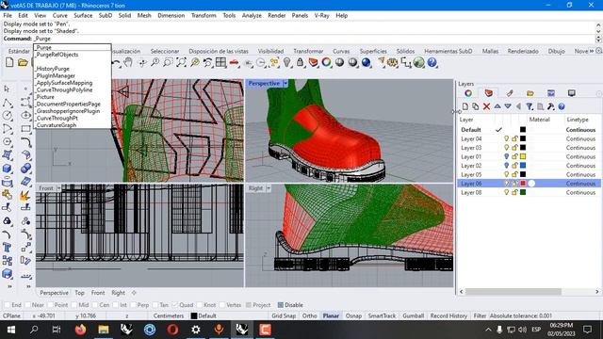Toggle Grid Snap in status bar
This screenshot has width=603, height=339.
(284, 315)
